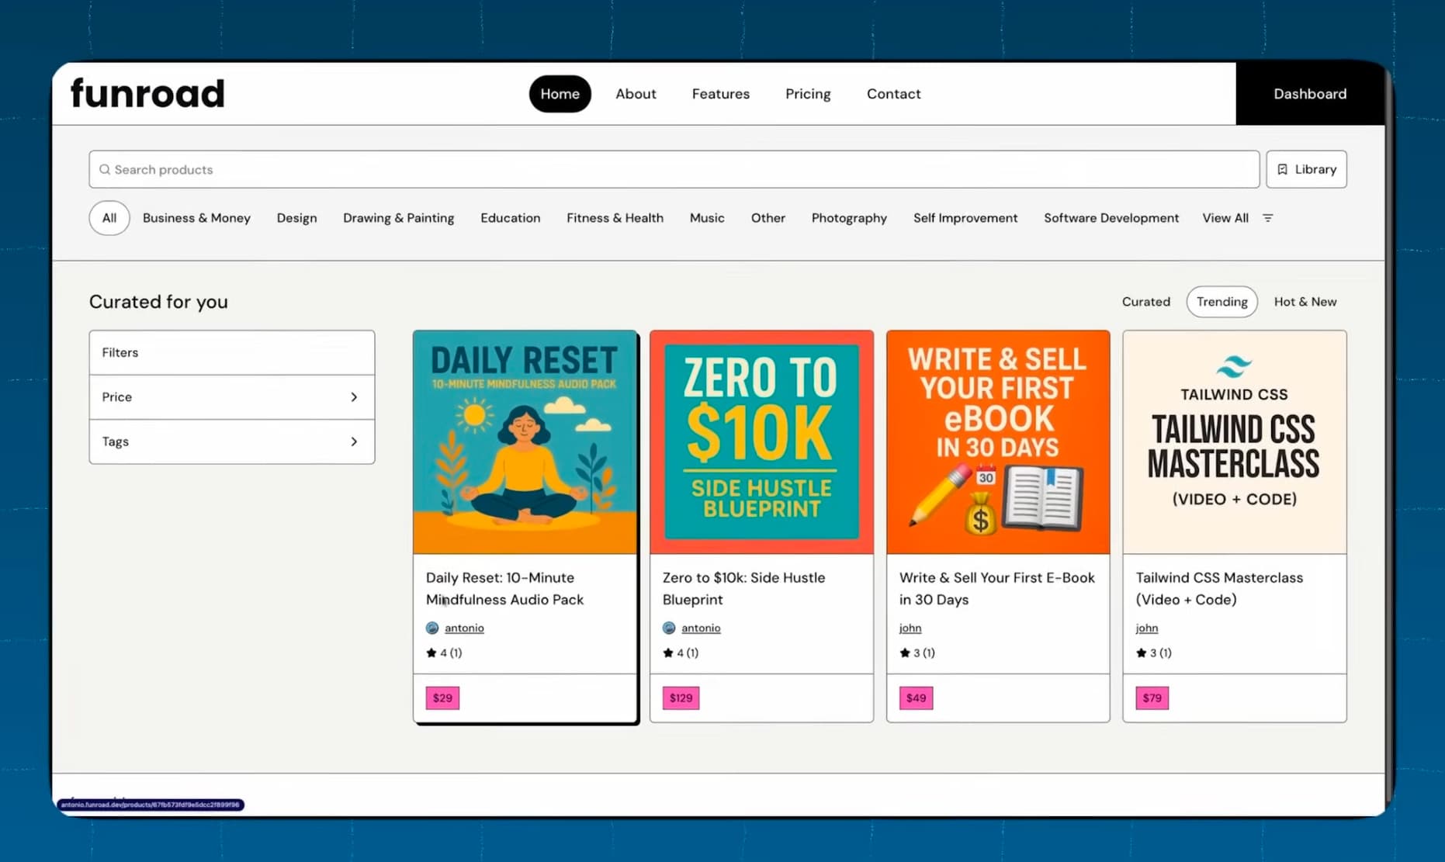Click the filter lines icon beside View All
This screenshot has width=1445, height=862.
pyautogui.click(x=1267, y=218)
